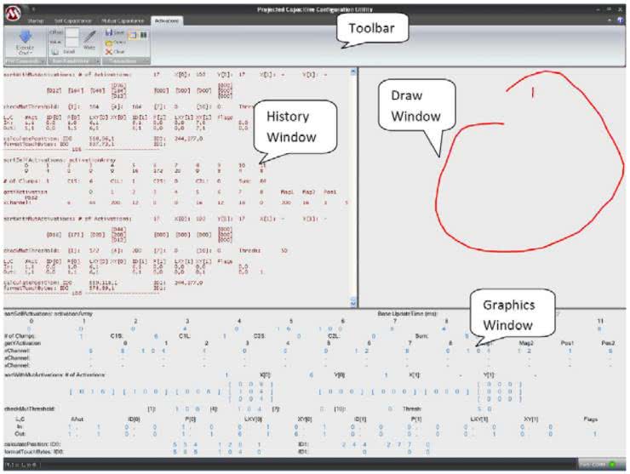Expand the PIC Commands group launcher
The width and height of the screenshot is (630, 474).
[x=43, y=61]
